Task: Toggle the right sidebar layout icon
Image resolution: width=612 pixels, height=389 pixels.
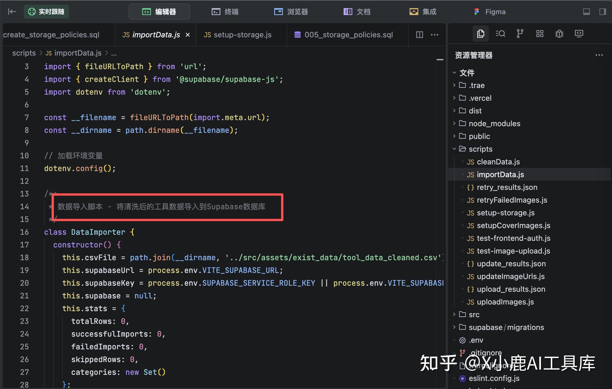Action: pyautogui.click(x=603, y=12)
